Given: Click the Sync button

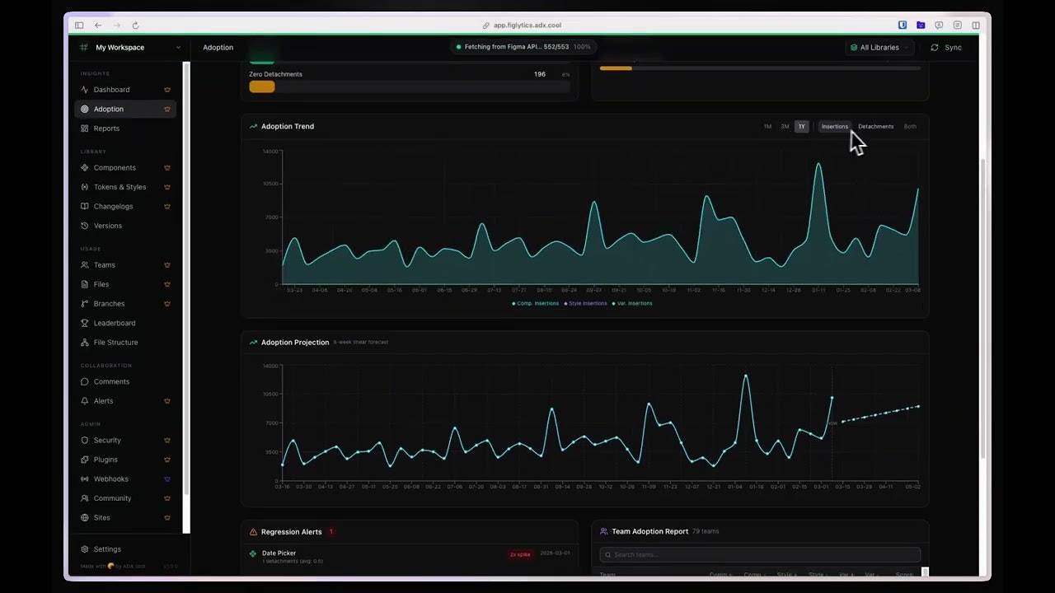Looking at the screenshot, I should coord(946,48).
